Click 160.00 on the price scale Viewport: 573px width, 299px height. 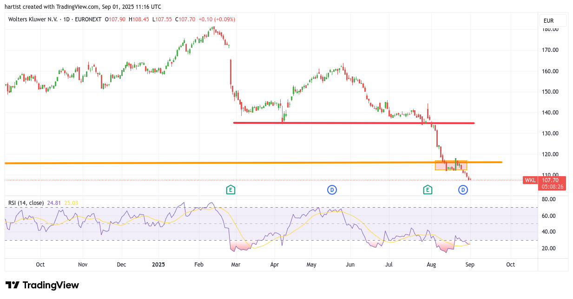(550, 71)
